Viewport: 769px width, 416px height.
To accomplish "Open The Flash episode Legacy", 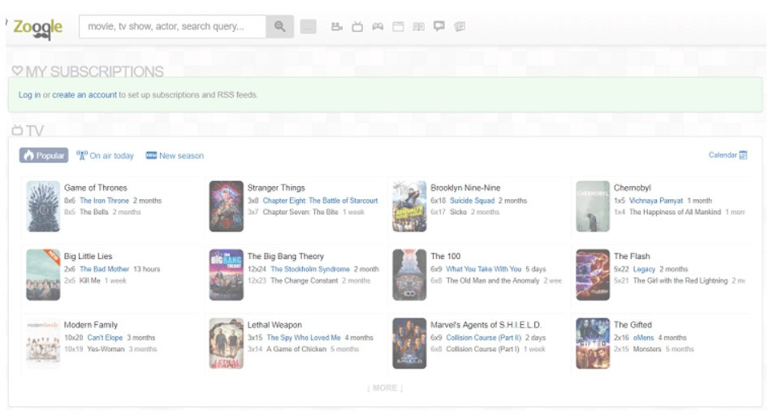I will coord(644,269).
